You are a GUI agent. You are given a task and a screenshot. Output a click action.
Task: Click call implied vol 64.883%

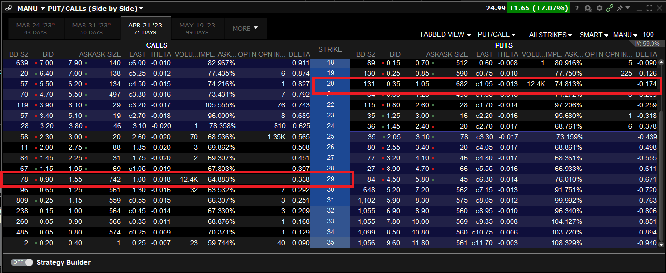(x=221, y=179)
